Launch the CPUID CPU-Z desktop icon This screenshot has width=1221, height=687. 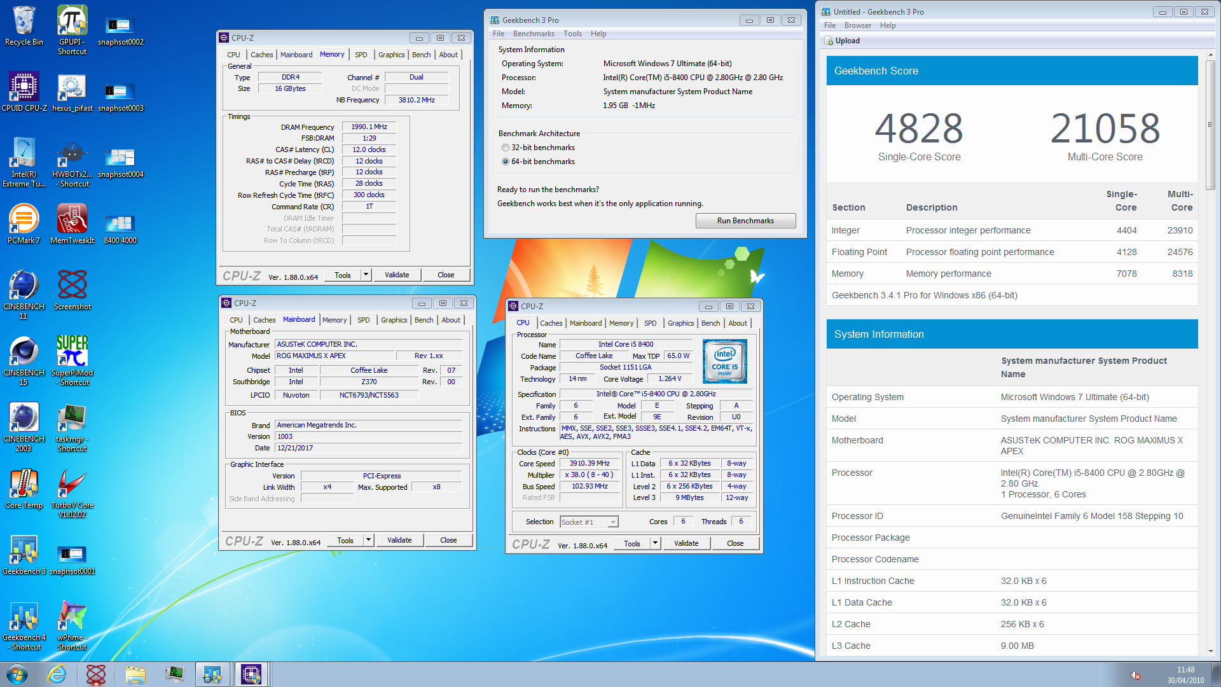[x=24, y=92]
